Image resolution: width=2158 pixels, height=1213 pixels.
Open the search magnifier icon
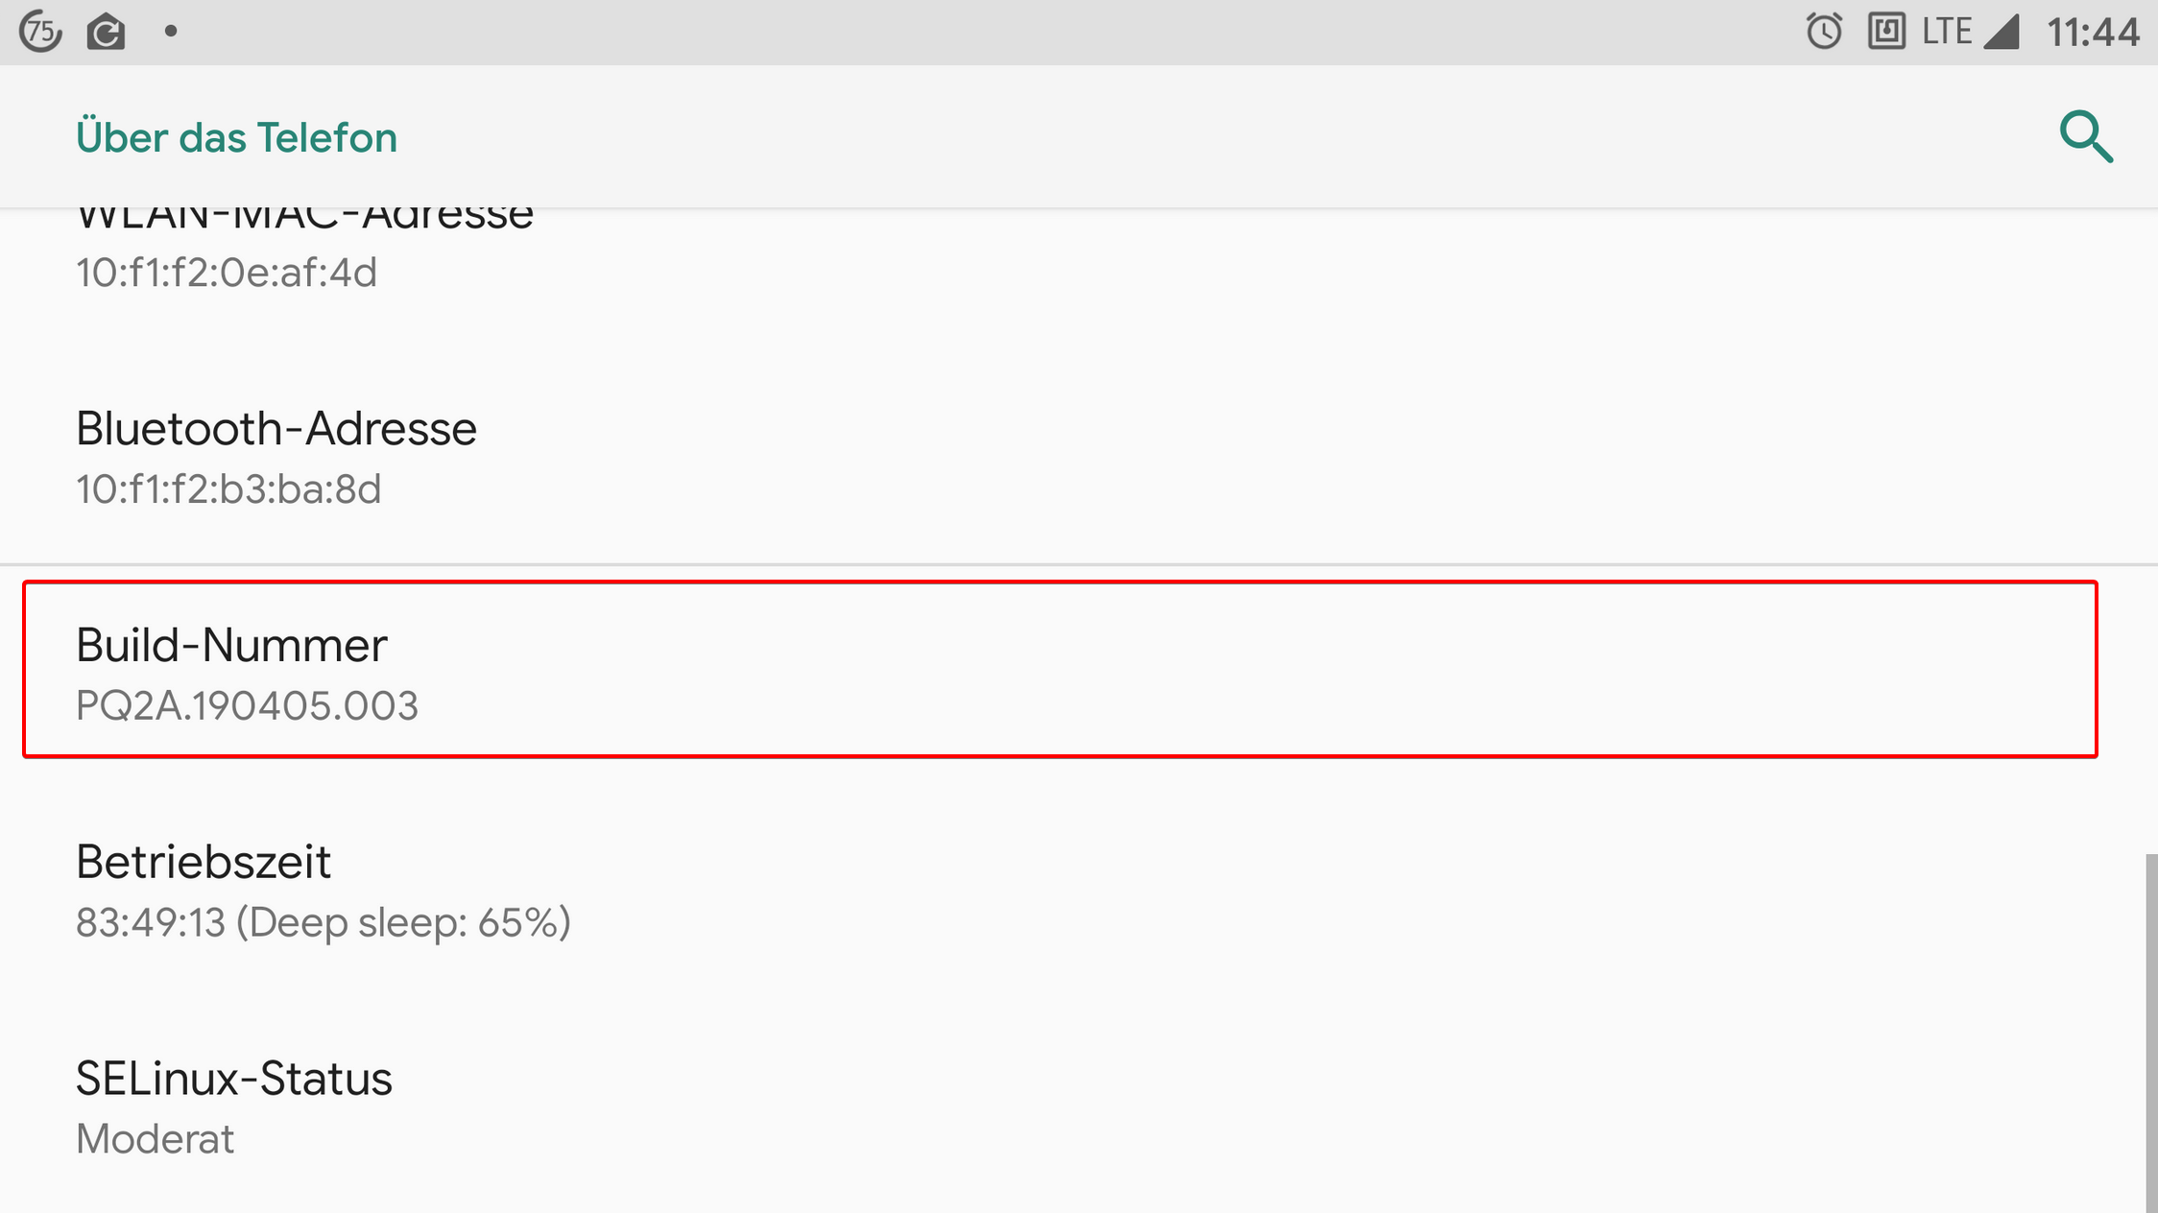pyautogui.click(x=2086, y=137)
